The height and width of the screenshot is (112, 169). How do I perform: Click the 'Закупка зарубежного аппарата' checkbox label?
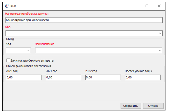[x=32, y=61]
